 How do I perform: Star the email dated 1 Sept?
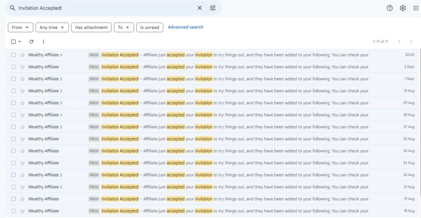pos(23,79)
